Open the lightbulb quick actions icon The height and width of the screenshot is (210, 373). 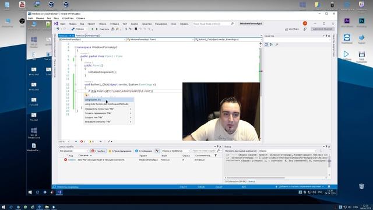point(87,95)
